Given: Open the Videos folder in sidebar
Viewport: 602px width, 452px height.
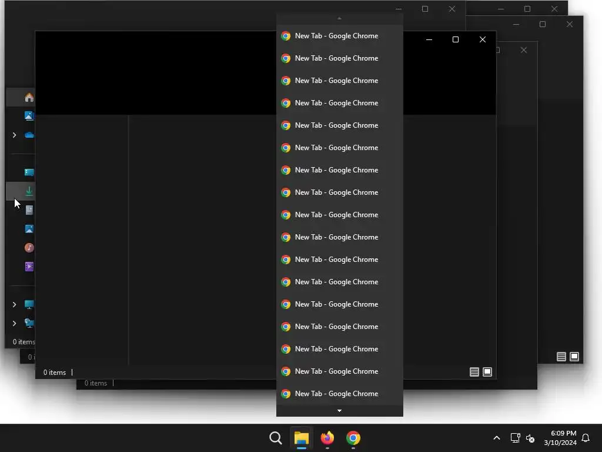Looking at the screenshot, I should click(29, 267).
